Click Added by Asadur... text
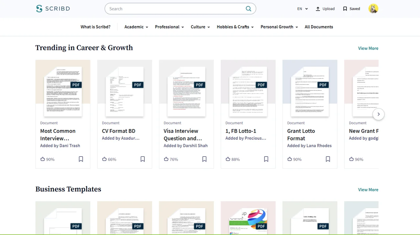Image resolution: width=420 pixels, height=235 pixels. 120,138
